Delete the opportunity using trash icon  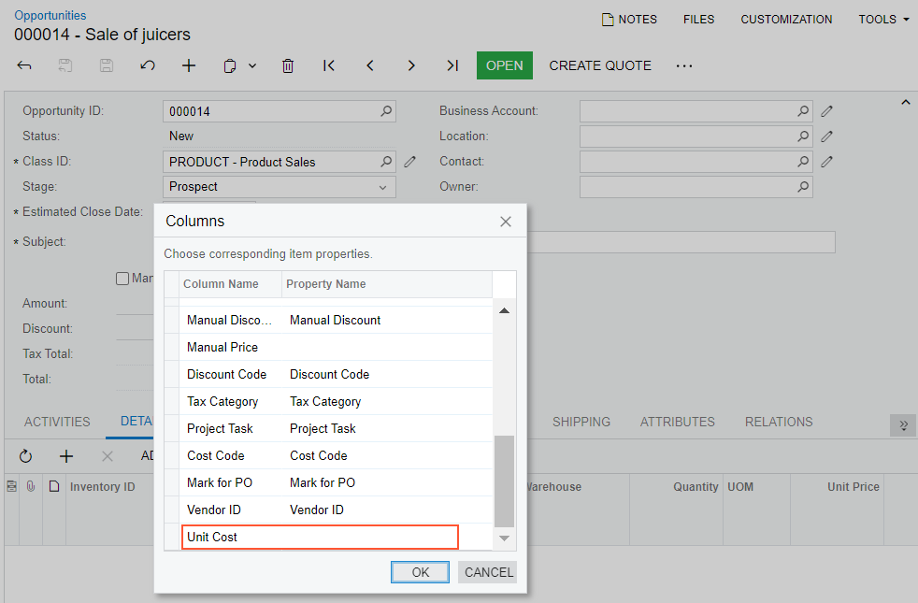click(288, 65)
